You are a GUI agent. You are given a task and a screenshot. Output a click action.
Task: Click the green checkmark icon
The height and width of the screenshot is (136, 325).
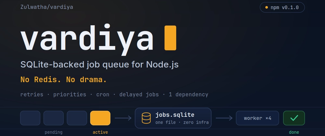tap(294, 118)
